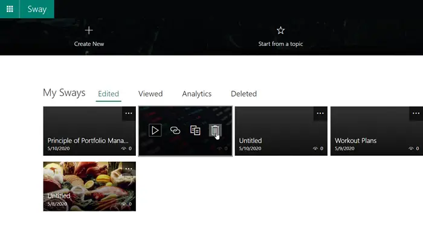The width and height of the screenshot is (423, 244).
Task: Click the Start from a topic star icon
Action: coord(280,30)
